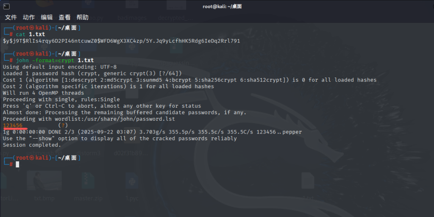
Task: Click the (?) placeholder beside the cracked password
Action: pos(63,125)
